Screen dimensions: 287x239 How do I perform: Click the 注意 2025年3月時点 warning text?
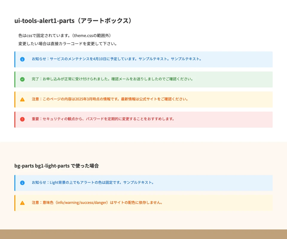coord(110,99)
